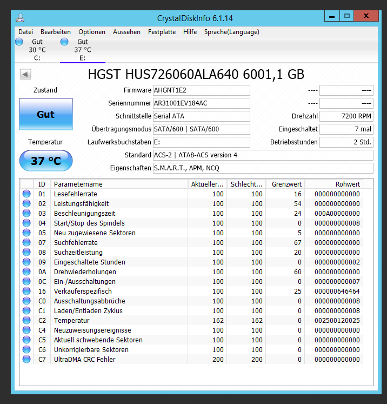The width and height of the screenshot is (387, 404).
Task: Click the Schnittstelle Serial ATA field
Action: point(202,116)
